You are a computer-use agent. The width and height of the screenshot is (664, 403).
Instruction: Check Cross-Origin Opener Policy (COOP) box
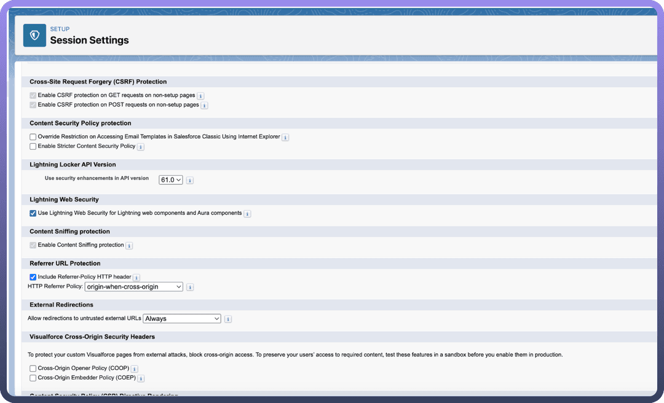point(33,368)
